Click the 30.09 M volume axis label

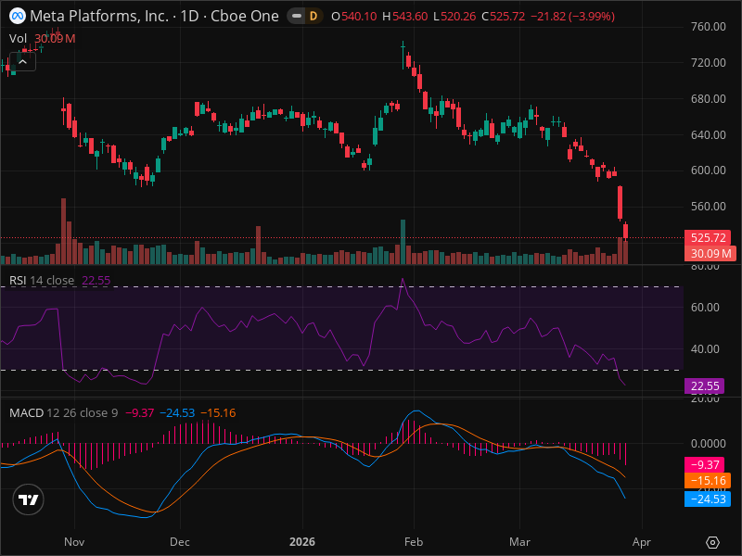[x=710, y=253]
